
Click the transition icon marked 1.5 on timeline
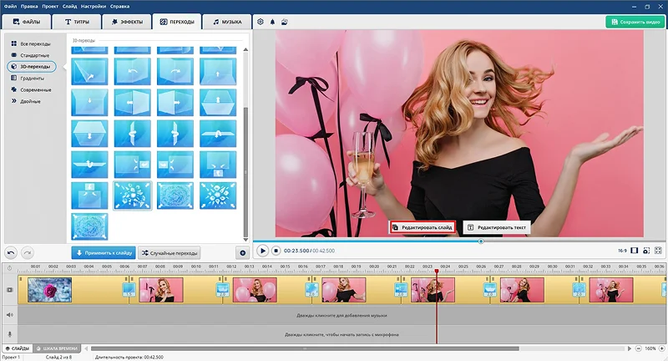click(x=129, y=290)
